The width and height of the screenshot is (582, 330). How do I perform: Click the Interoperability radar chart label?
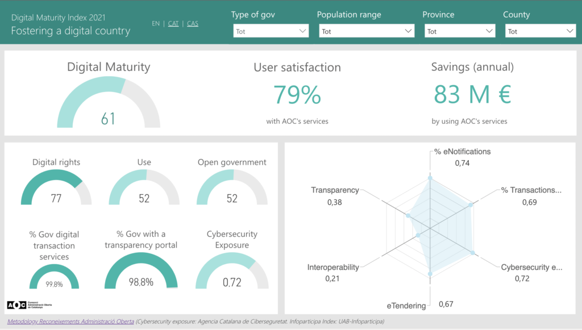(333, 268)
